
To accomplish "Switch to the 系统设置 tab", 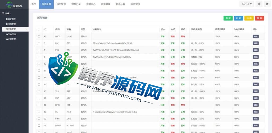I will click(x=46, y=4).
